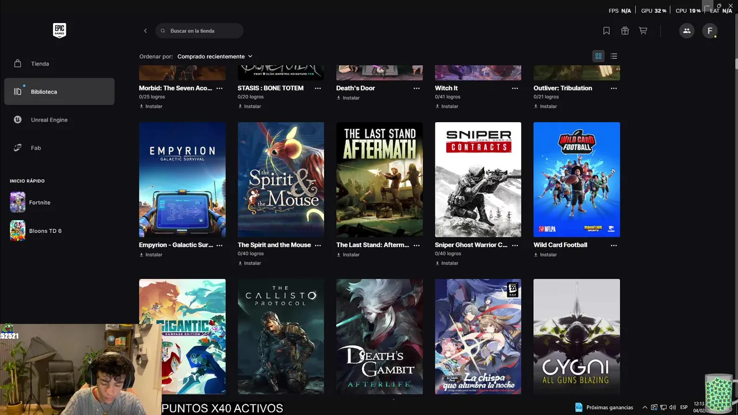Click the ESP language indicator in taskbar
Image resolution: width=738 pixels, height=415 pixels.
684,408
